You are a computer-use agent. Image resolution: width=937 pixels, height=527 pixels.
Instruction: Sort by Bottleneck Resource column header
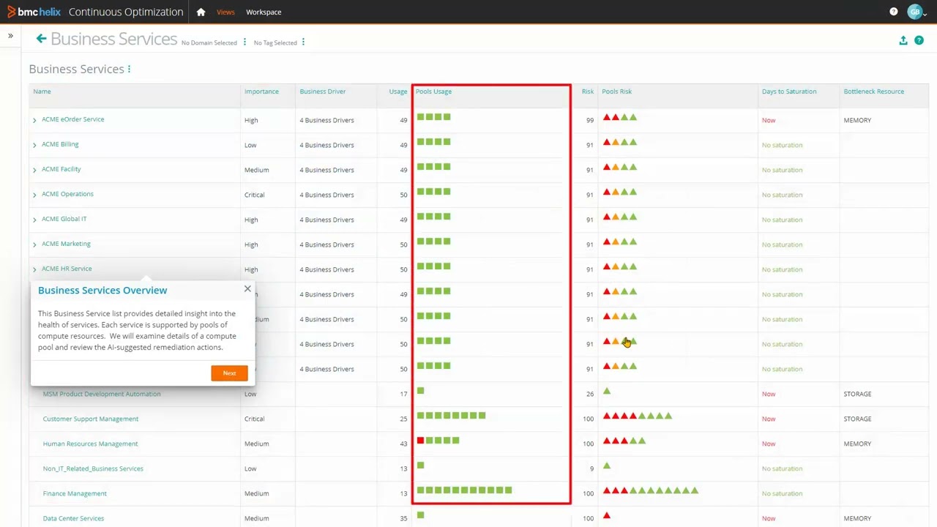pos(874,91)
